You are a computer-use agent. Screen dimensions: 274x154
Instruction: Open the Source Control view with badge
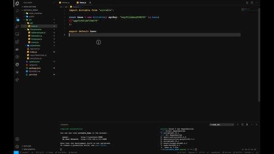[17, 19]
